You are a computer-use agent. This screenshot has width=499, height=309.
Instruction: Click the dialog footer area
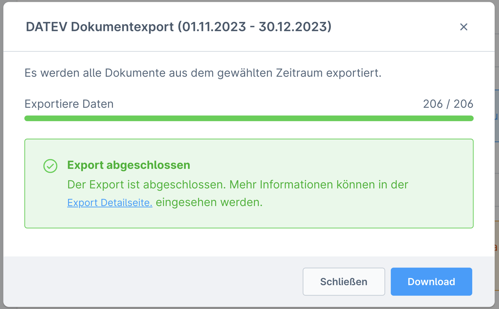tap(154, 281)
